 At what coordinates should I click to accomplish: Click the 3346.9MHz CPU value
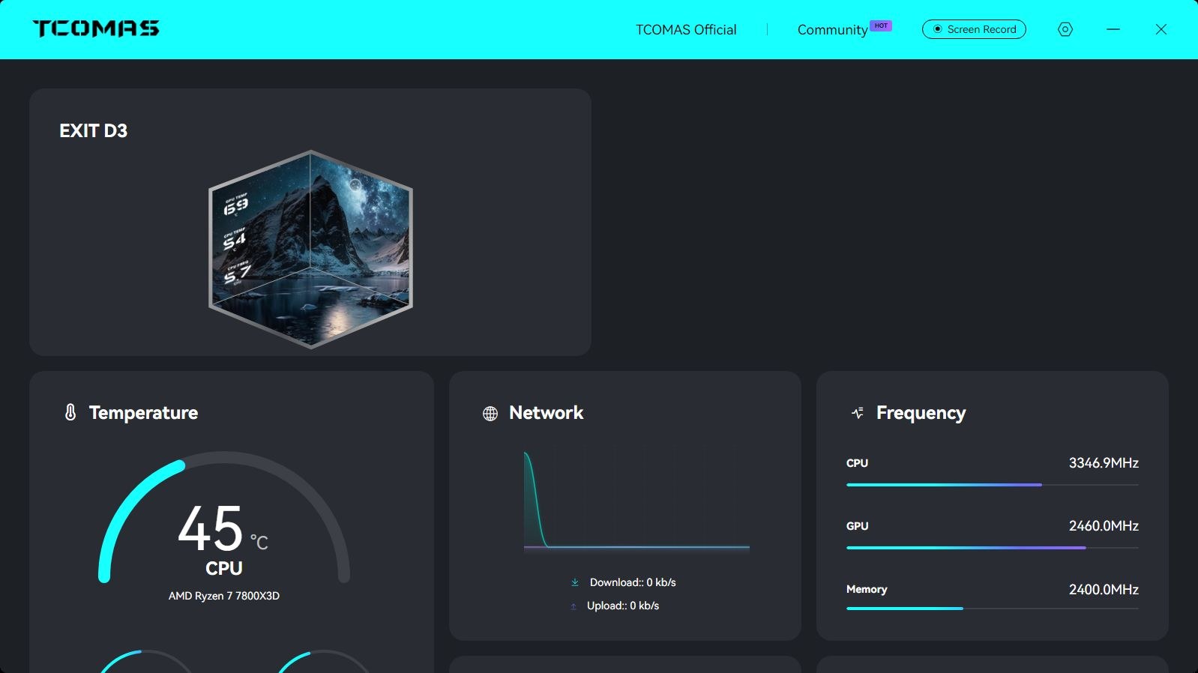[x=1104, y=463]
